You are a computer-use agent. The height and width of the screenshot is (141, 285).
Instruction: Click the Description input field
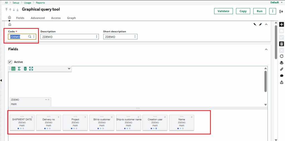(68, 37)
